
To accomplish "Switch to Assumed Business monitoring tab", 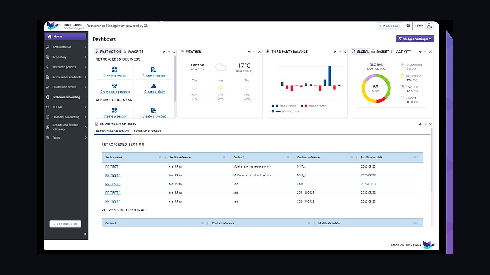I will (x=147, y=132).
